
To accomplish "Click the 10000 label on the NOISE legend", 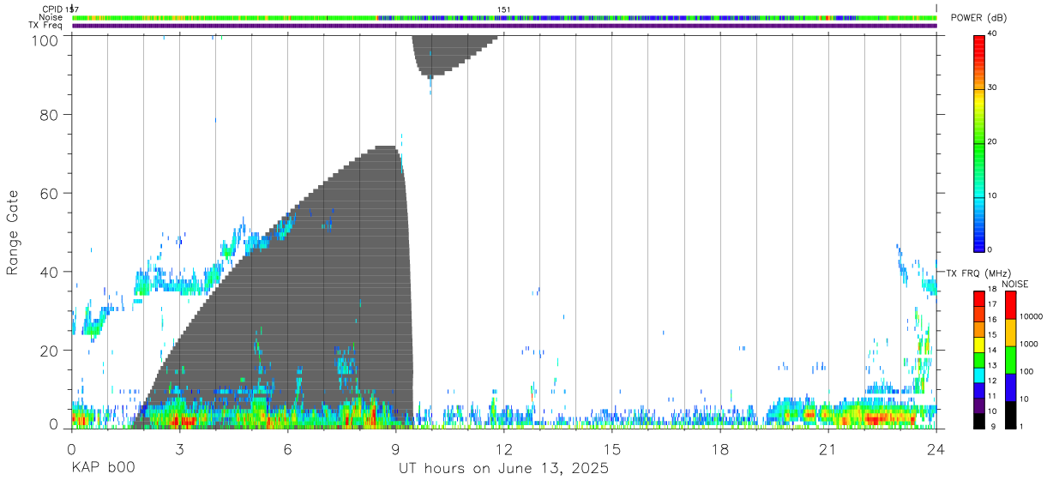I will (1031, 316).
